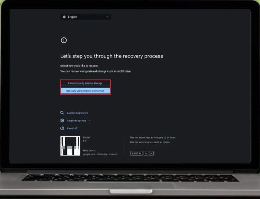The width and height of the screenshot is (260, 199).
Task: Click the globe icon beside English
Action: tap(64, 17)
